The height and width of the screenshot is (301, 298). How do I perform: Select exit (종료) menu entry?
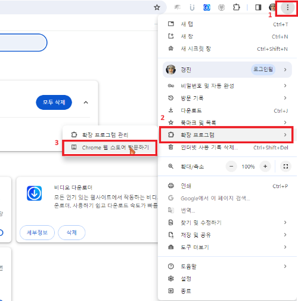point(228,291)
